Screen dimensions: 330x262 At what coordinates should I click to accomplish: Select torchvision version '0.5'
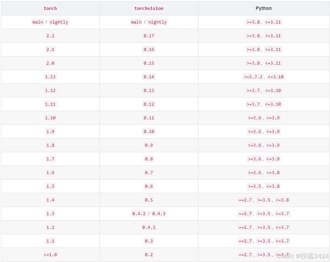point(149,200)
